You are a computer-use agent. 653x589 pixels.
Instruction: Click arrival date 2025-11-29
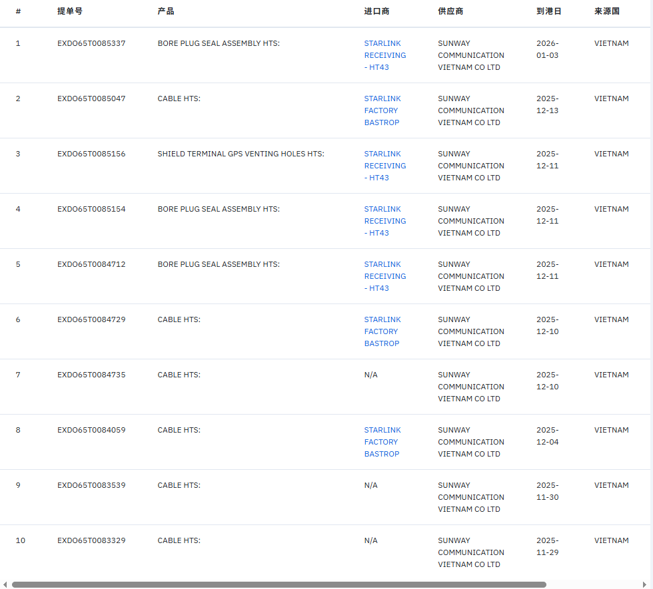[548, 546]
